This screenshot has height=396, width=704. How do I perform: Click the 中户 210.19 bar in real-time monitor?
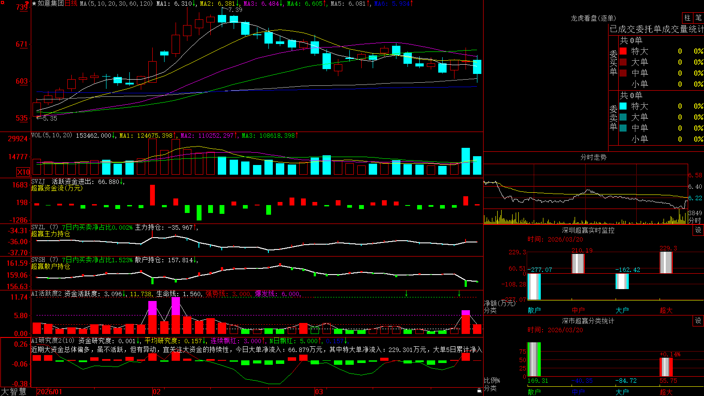[x=578, y=264]
